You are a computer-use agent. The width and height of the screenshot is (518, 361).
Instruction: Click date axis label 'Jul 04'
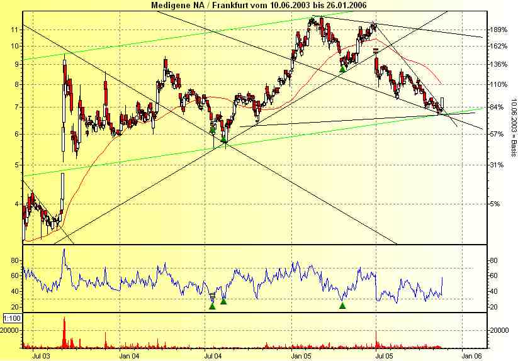coord(212,356)
